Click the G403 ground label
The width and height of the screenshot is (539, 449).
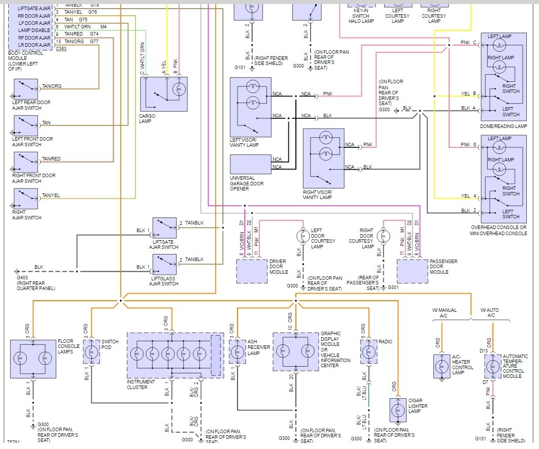click(22, 277)
